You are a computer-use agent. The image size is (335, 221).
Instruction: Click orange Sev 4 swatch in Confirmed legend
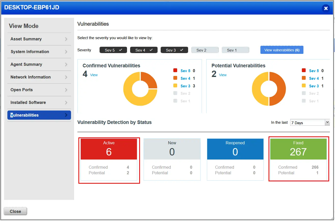click(x=175, y=78)
